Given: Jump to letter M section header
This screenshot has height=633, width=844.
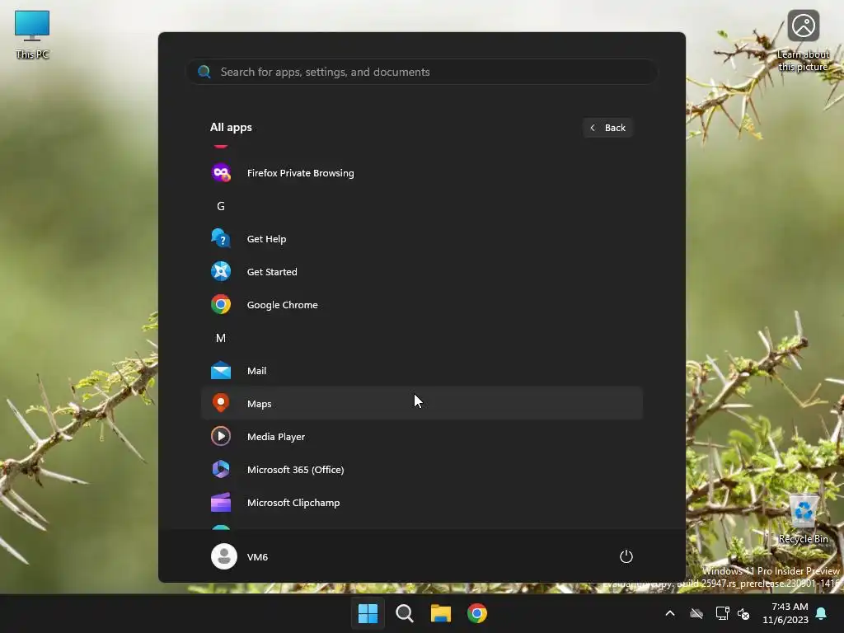Looking at the screenshot, I should pos(221,338).
